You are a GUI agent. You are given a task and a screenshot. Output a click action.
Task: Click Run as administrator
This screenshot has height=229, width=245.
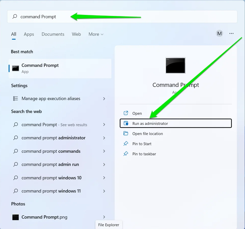click(176, 123)
